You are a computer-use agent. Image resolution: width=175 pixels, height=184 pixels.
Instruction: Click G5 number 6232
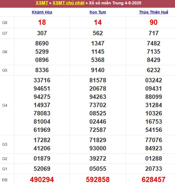point(154,70)
